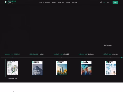Screen dimensions: 123x92
Task: Click the arrow icon beside Всі інтерв'ю
Action: pos(115,45)
